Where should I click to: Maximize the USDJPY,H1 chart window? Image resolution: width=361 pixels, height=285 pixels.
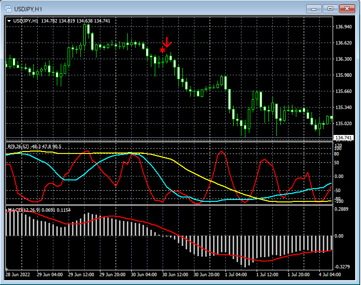tap(331, 8)
